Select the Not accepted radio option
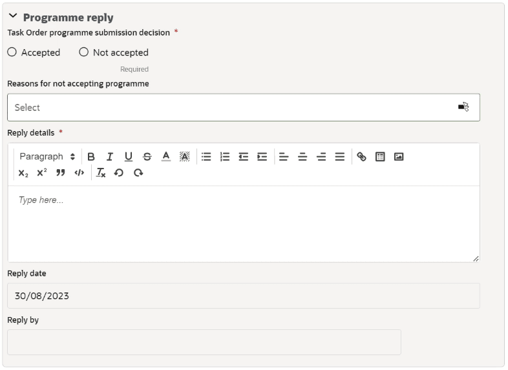The width and height of the screenshot is (508, 370). point(83,52)
